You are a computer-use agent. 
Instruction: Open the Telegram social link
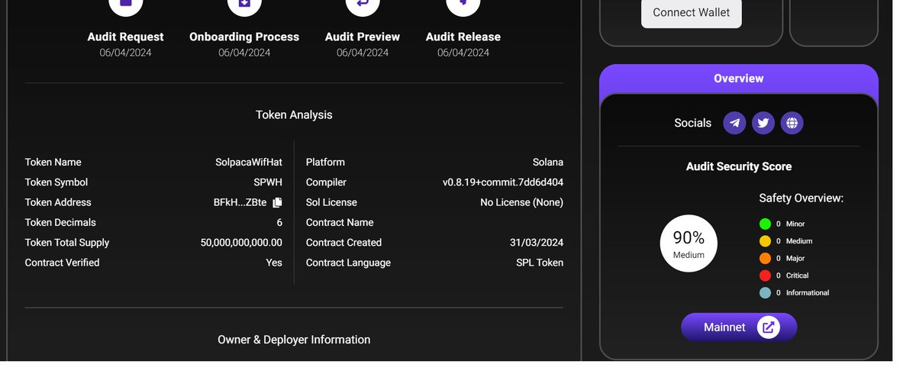(x=734, y=123)
